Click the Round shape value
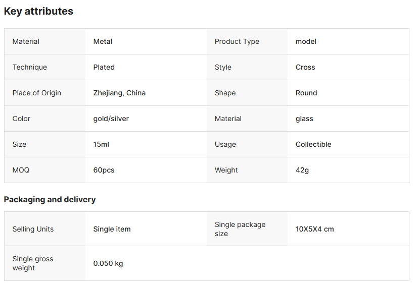Screen dimensions: 418x287 pos(306,93)
